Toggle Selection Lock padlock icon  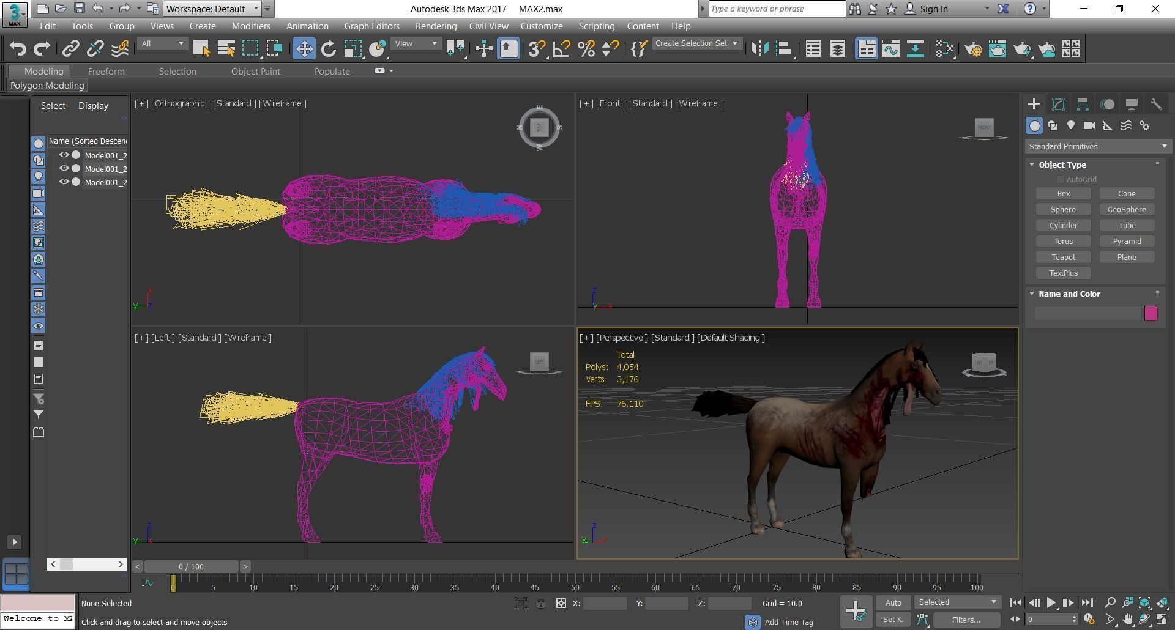(541, 603)
